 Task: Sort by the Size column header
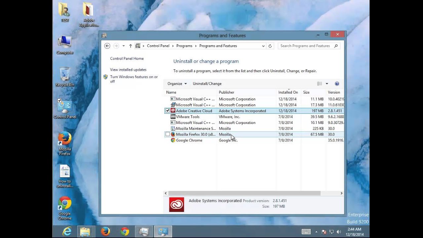[x=313, y=92]
